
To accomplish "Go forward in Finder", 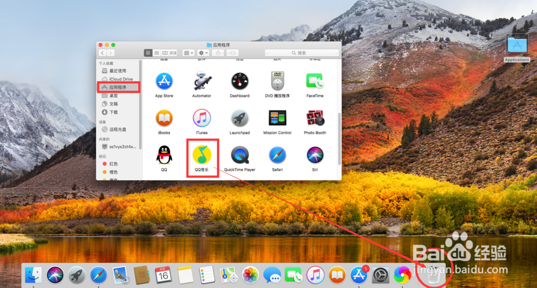I will (111, 53).
